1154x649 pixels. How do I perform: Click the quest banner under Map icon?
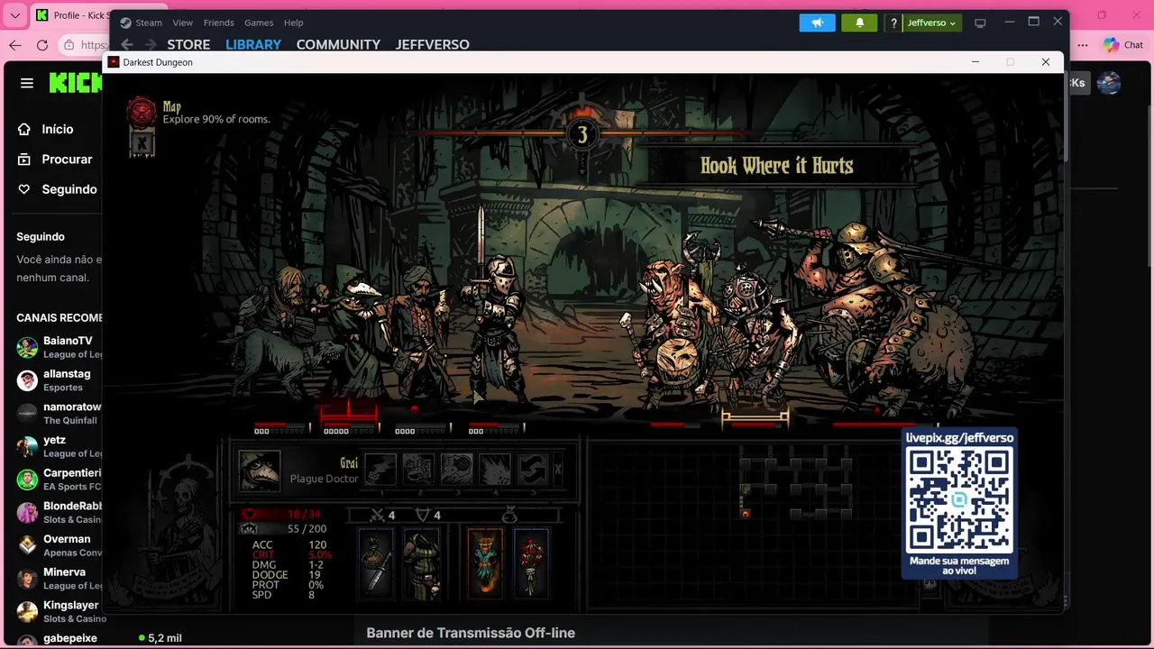click(142, 142)
